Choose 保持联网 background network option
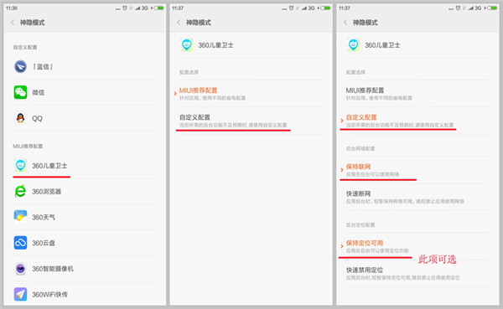The width and height of the screenshot is (503, 309). click(417, 170)
